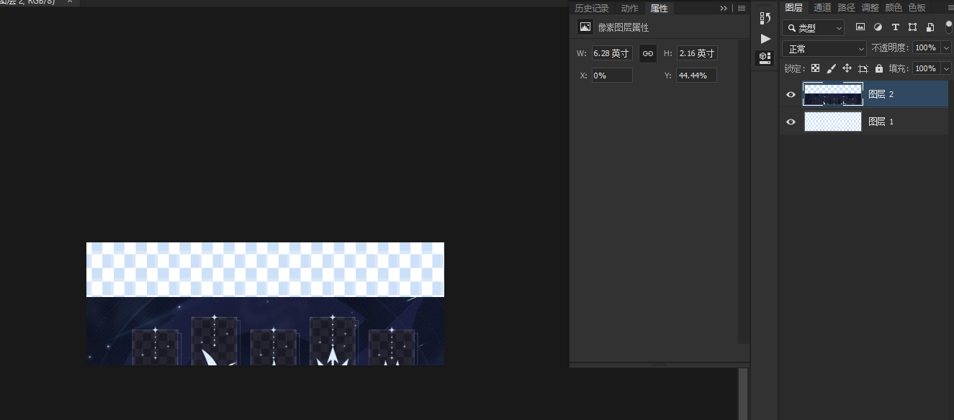The image size is (954, 420).
Task: Toggle the layer filtering switch
Action: (x=949, y=27)
